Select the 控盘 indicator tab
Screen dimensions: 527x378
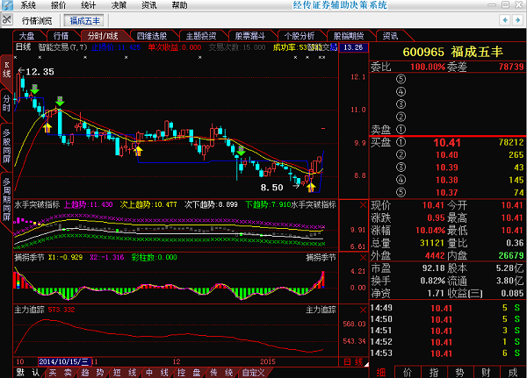[x=189, y=372]
